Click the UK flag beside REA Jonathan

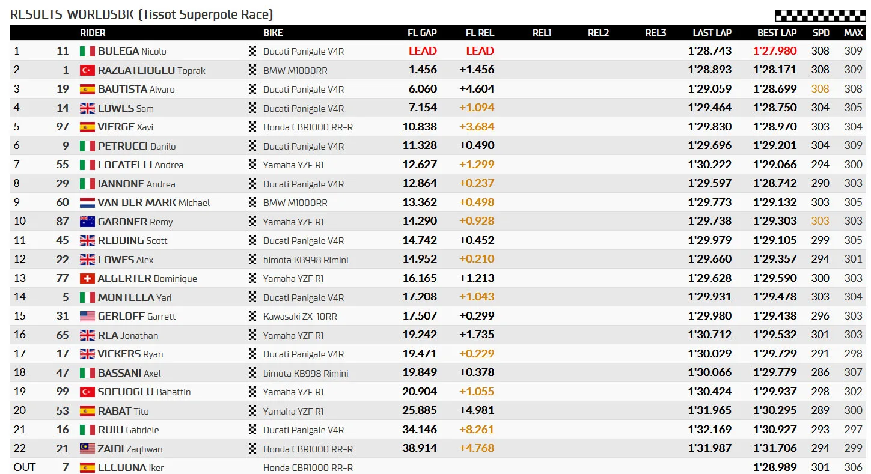[87, 335]
